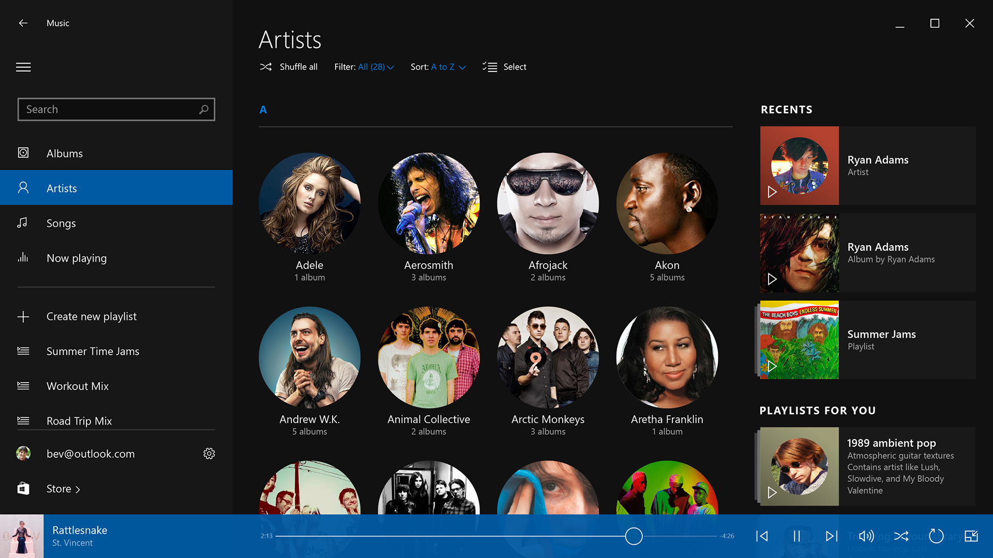Toggle repeat in the playback bar

click(936, 536)
